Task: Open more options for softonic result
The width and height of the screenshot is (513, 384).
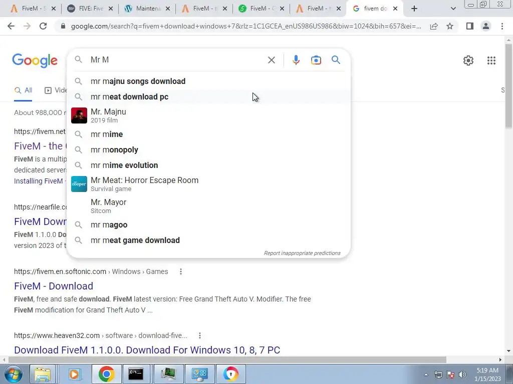Action: [180, 271]
